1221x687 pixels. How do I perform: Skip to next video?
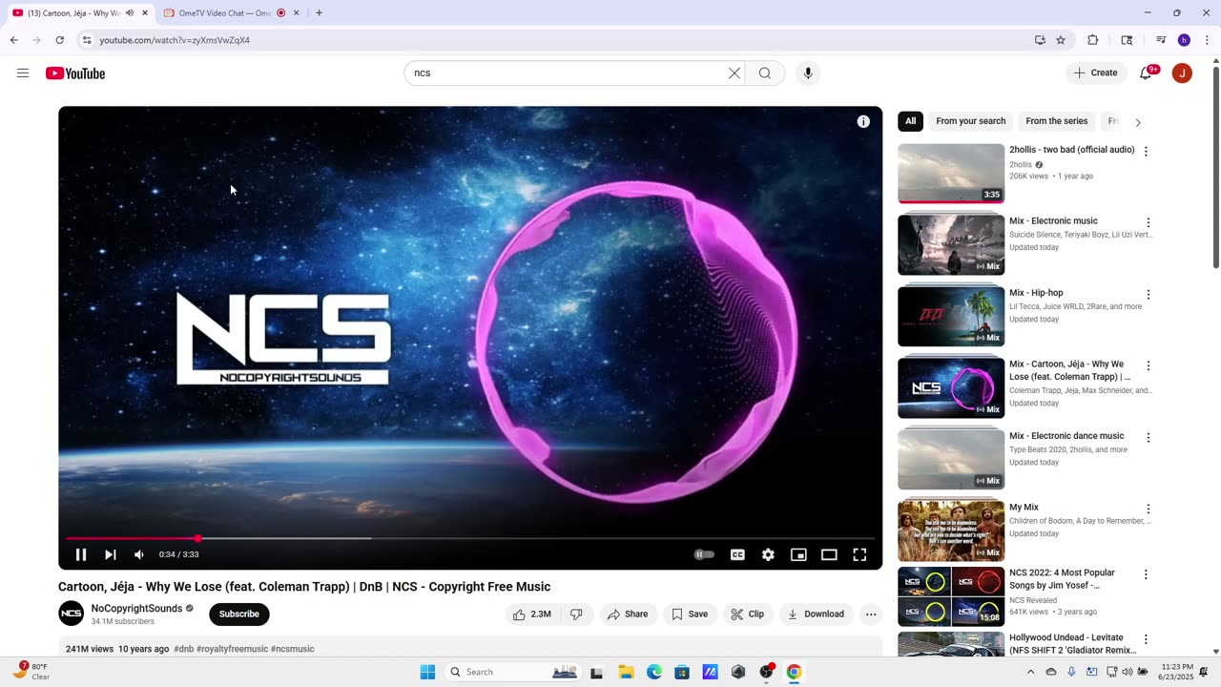point(111,554)
